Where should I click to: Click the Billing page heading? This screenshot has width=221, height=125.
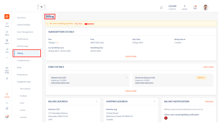50,17
